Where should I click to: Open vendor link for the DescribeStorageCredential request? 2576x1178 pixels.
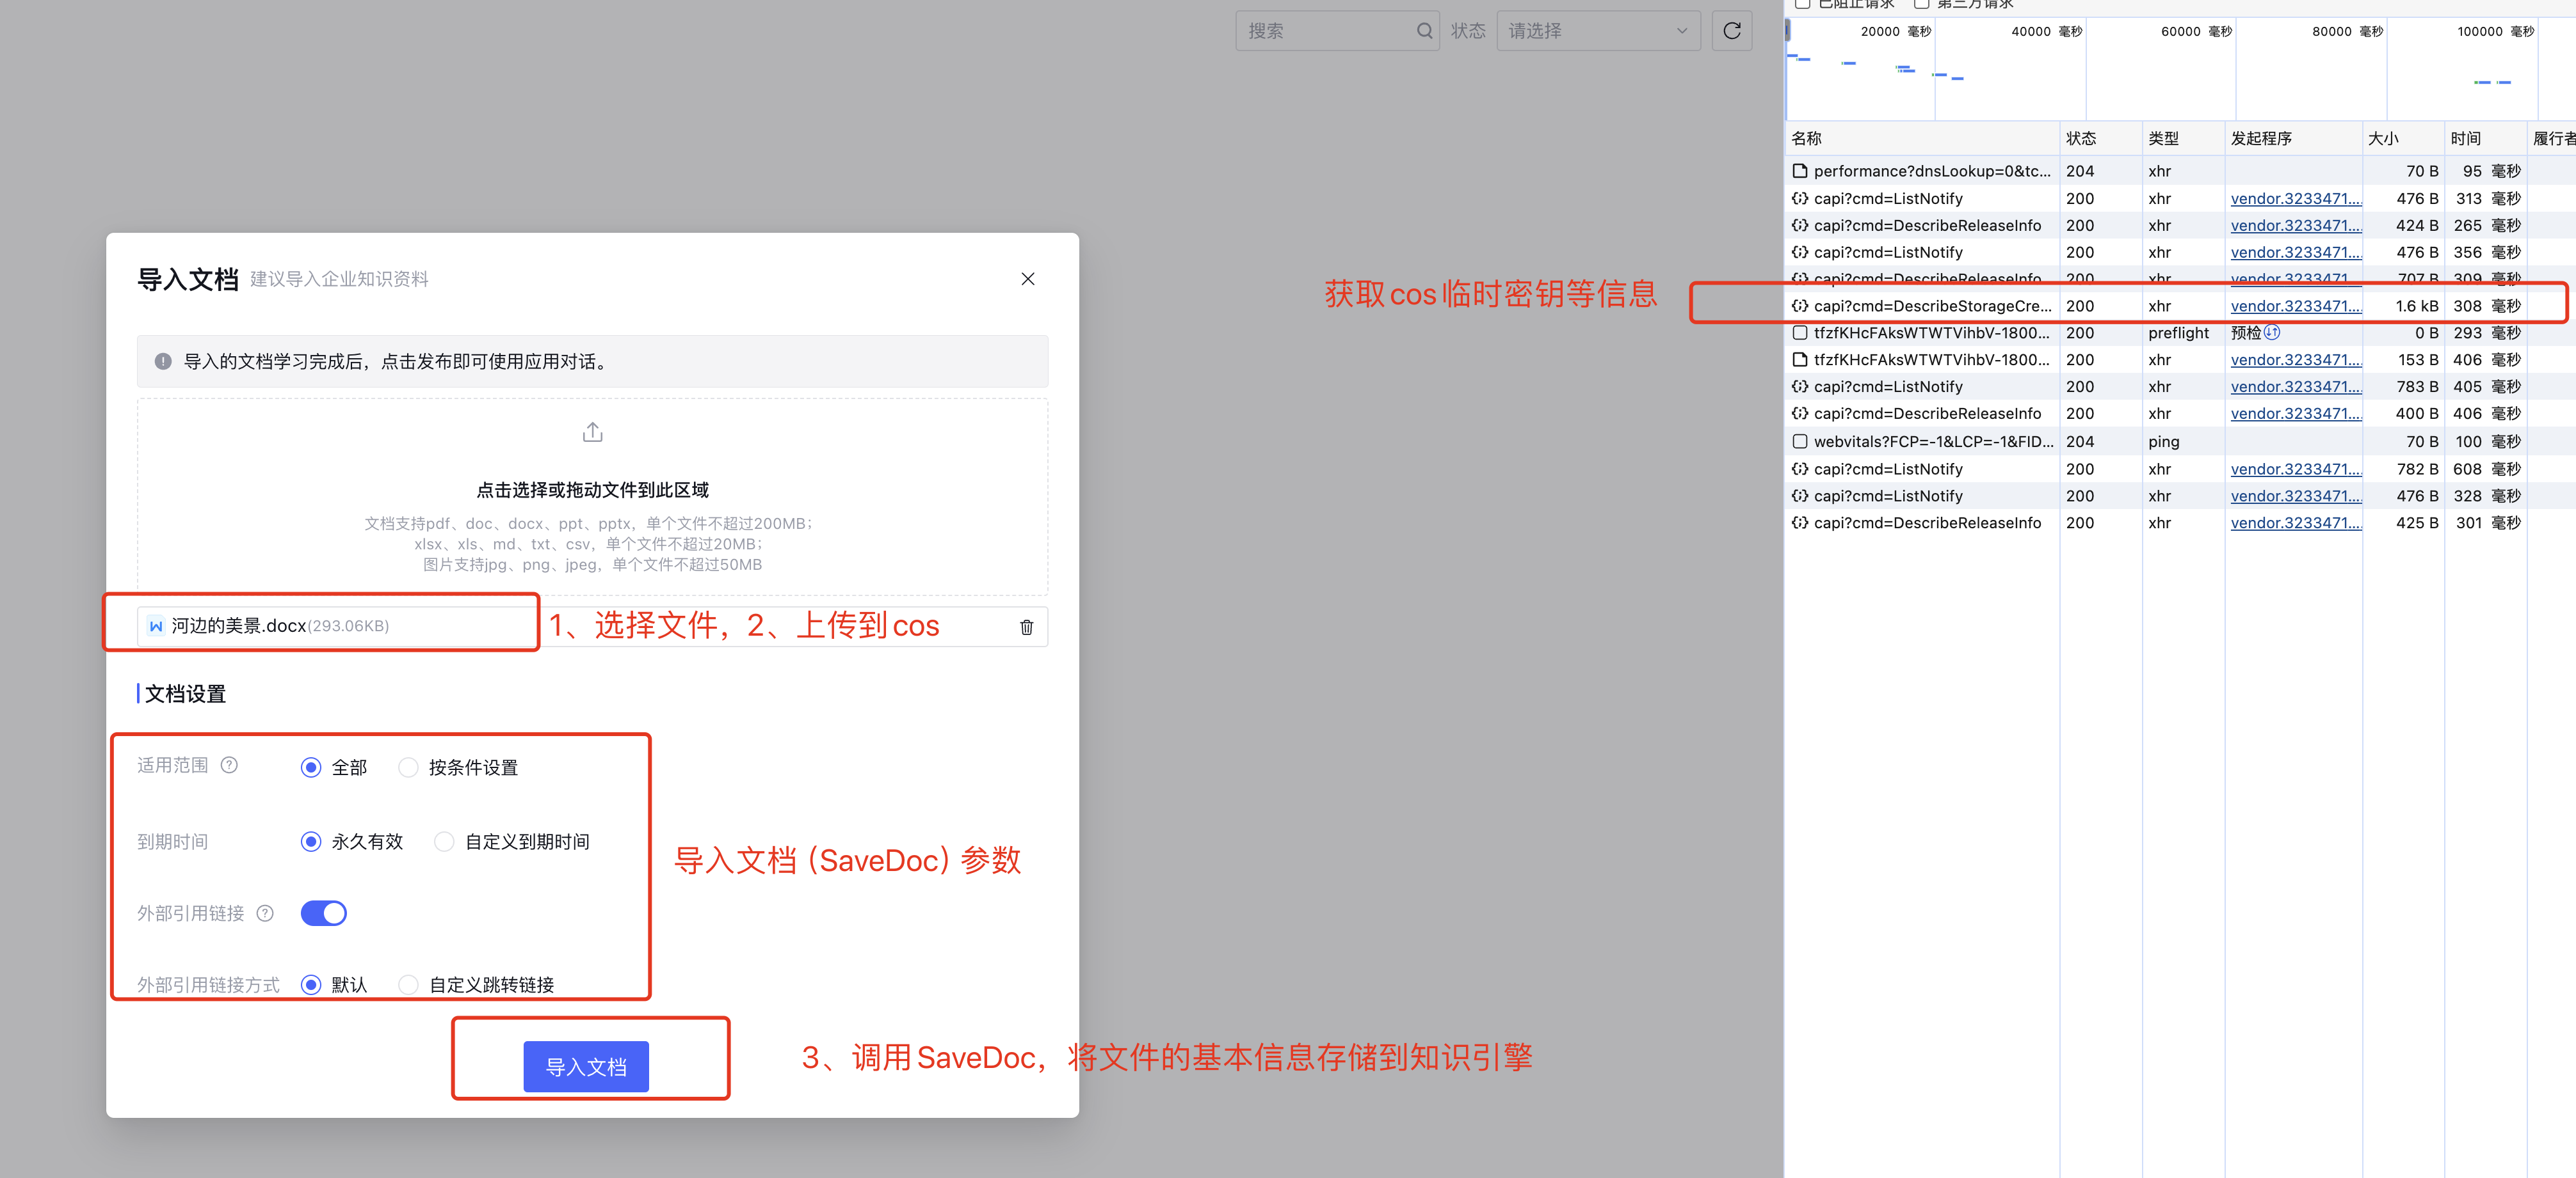2295,307
